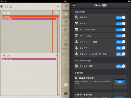Select day 4 SAT header
The image size is (131, 98).
(7, 56)
